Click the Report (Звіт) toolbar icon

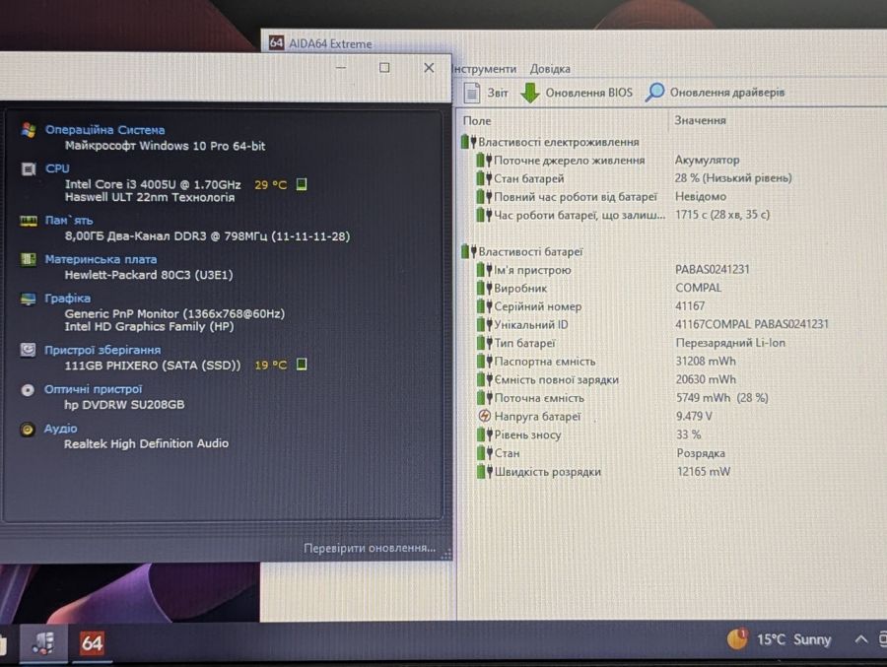tap(472, 93)
